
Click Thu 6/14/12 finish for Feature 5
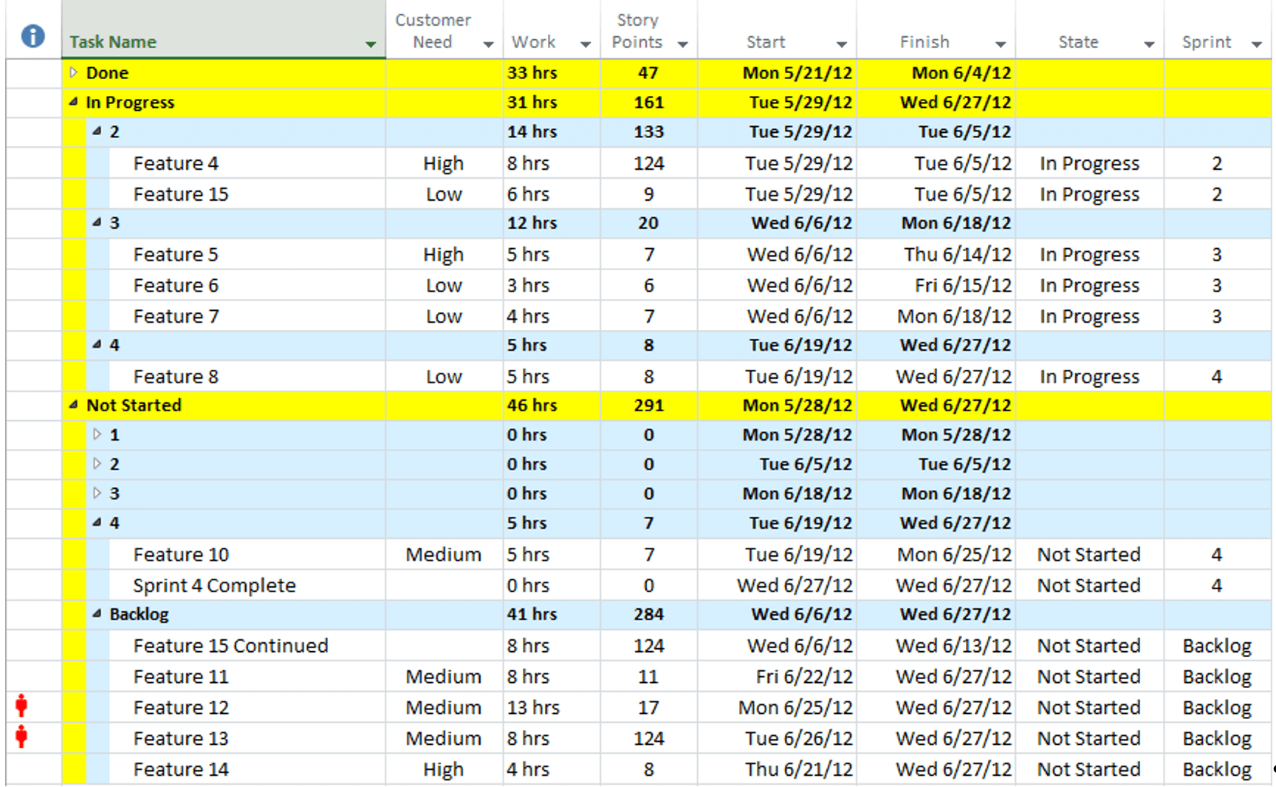pos(958,255)
